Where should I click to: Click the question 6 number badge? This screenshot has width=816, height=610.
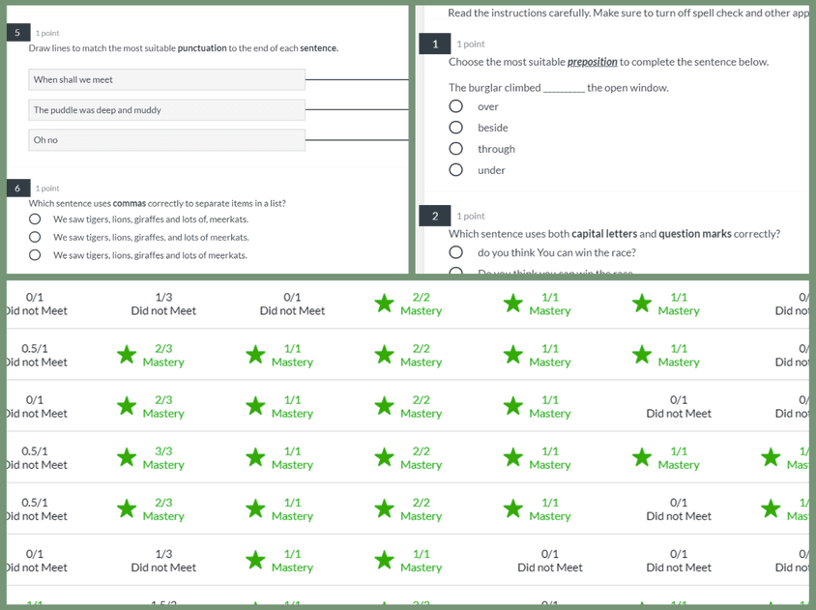16,188
